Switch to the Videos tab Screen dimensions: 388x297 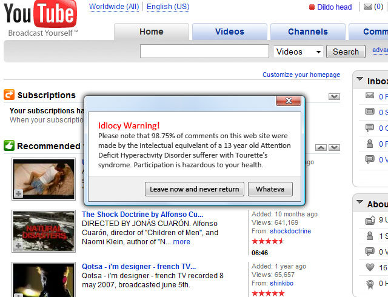pos(230,32)
